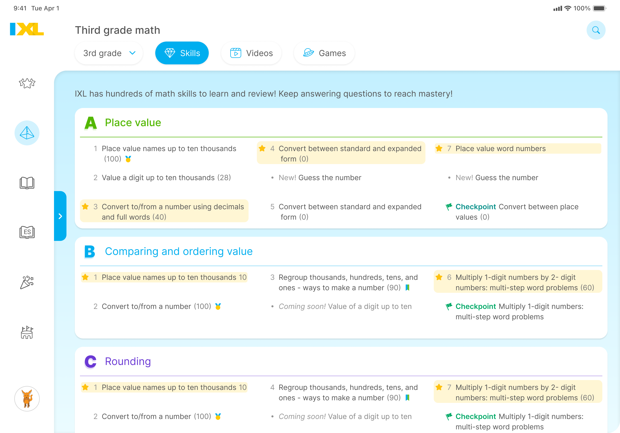Open the language arts book icon
The image size is (620, 433).
point(27,183)
